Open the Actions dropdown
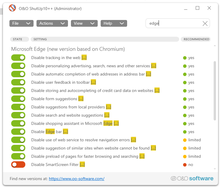The height and width of the screenshot is (188, 221). [x=52, y=23]
